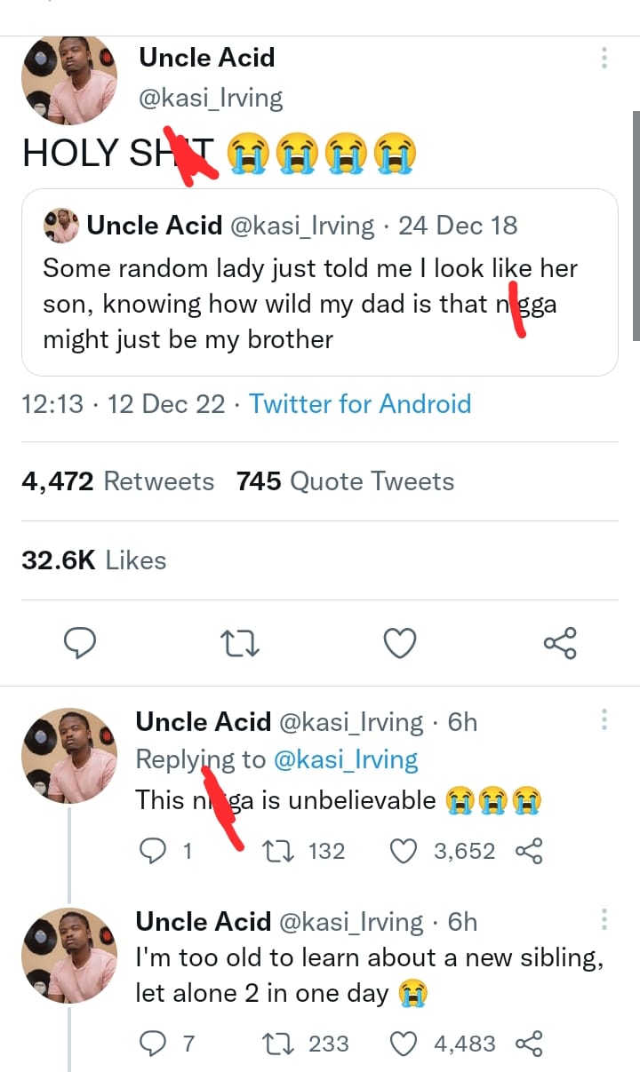Share the reply with 4,483 likes
The image size is (640, 1072).
tap(529, 1043)
